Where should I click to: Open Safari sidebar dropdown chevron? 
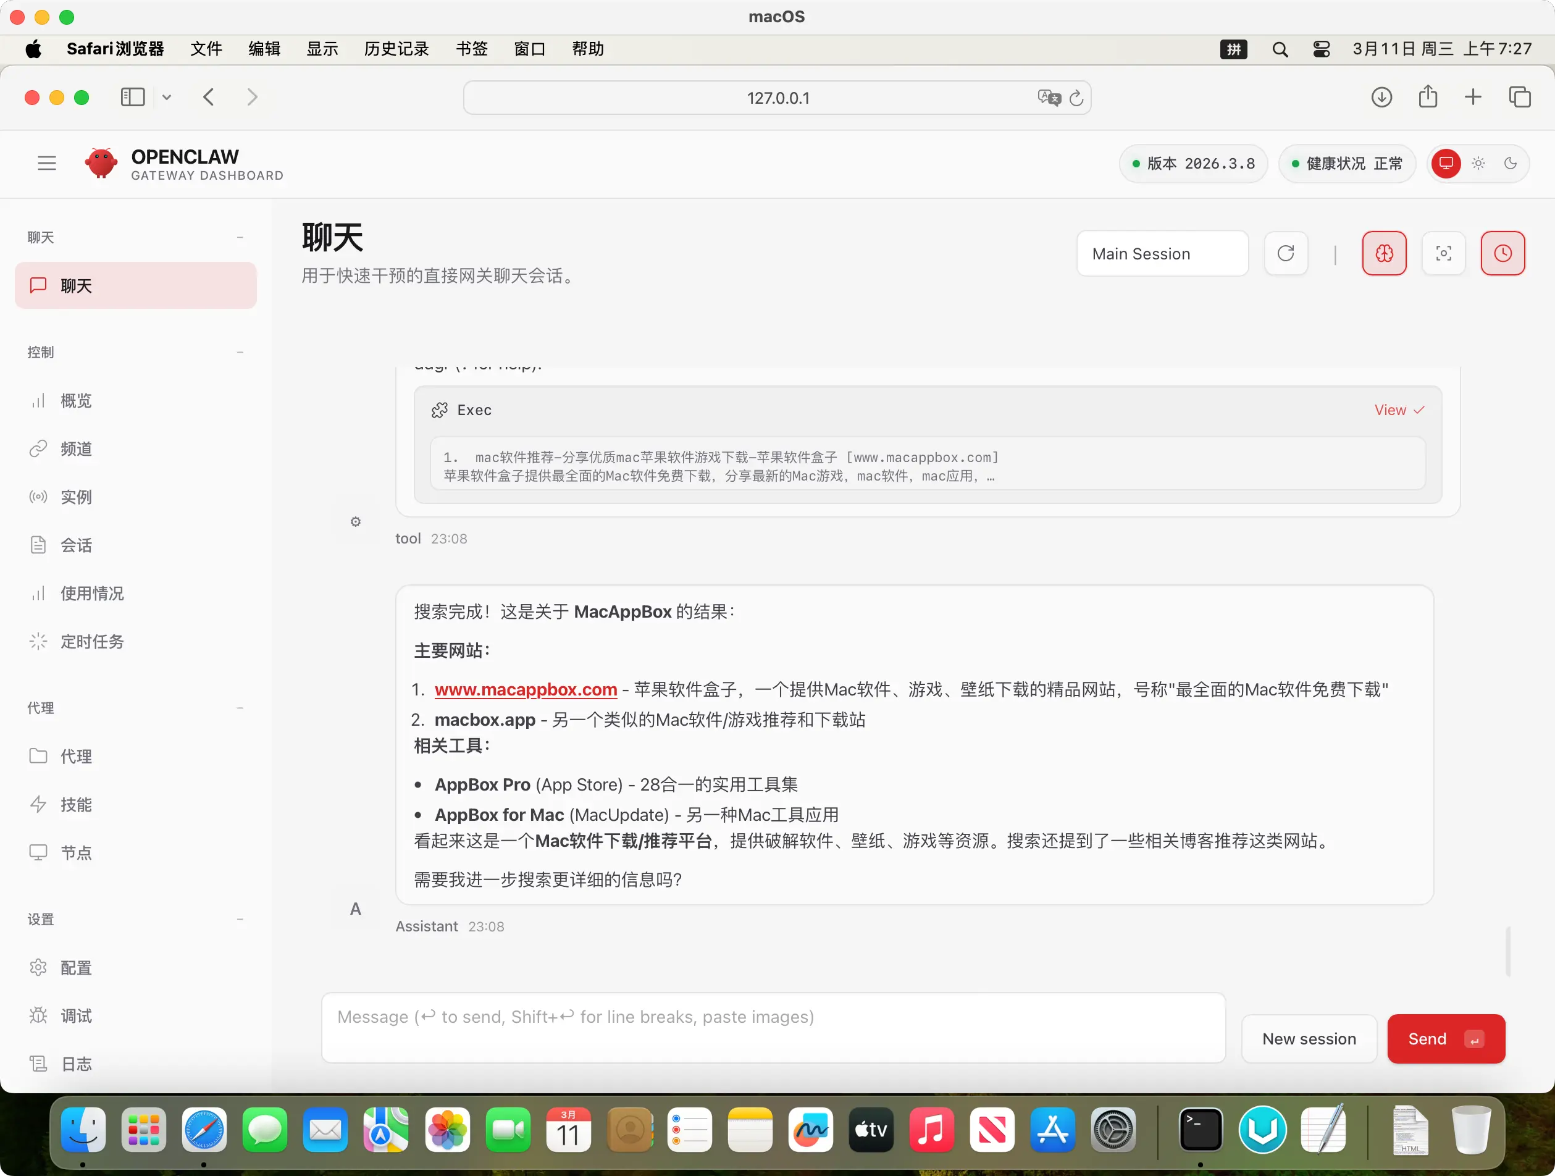tap(167, 98)
